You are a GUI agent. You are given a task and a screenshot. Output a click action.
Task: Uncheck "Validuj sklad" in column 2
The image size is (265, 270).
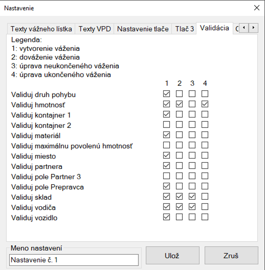(x=179, y=196)
